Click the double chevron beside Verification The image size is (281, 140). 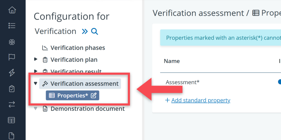point(85,31)
